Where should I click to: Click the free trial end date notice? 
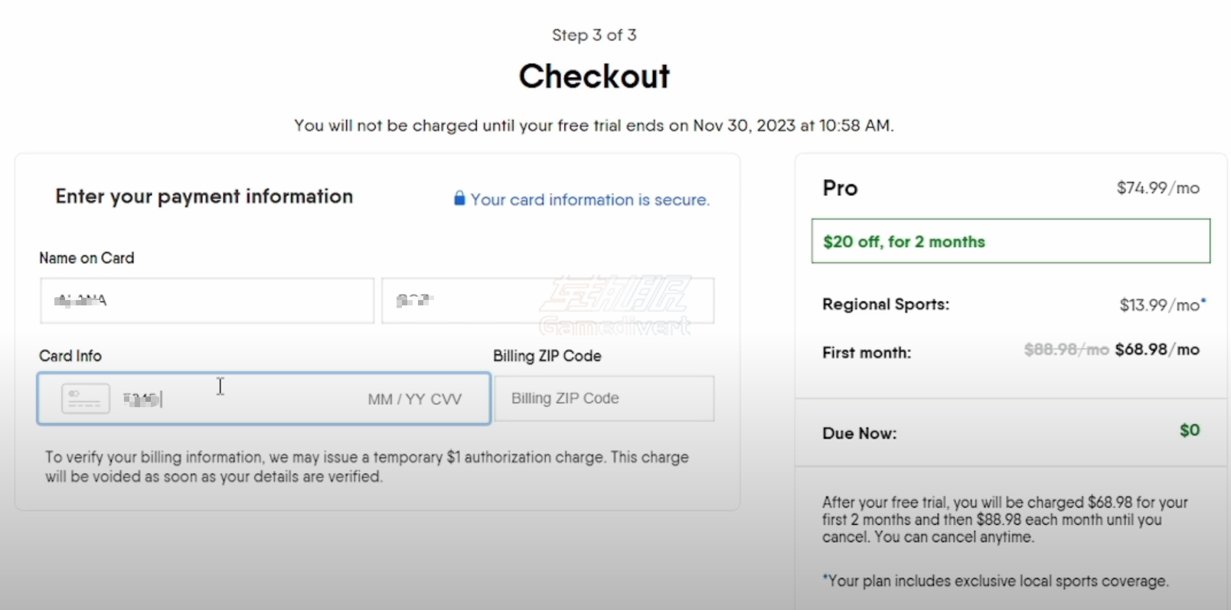[x=594, y=126]
